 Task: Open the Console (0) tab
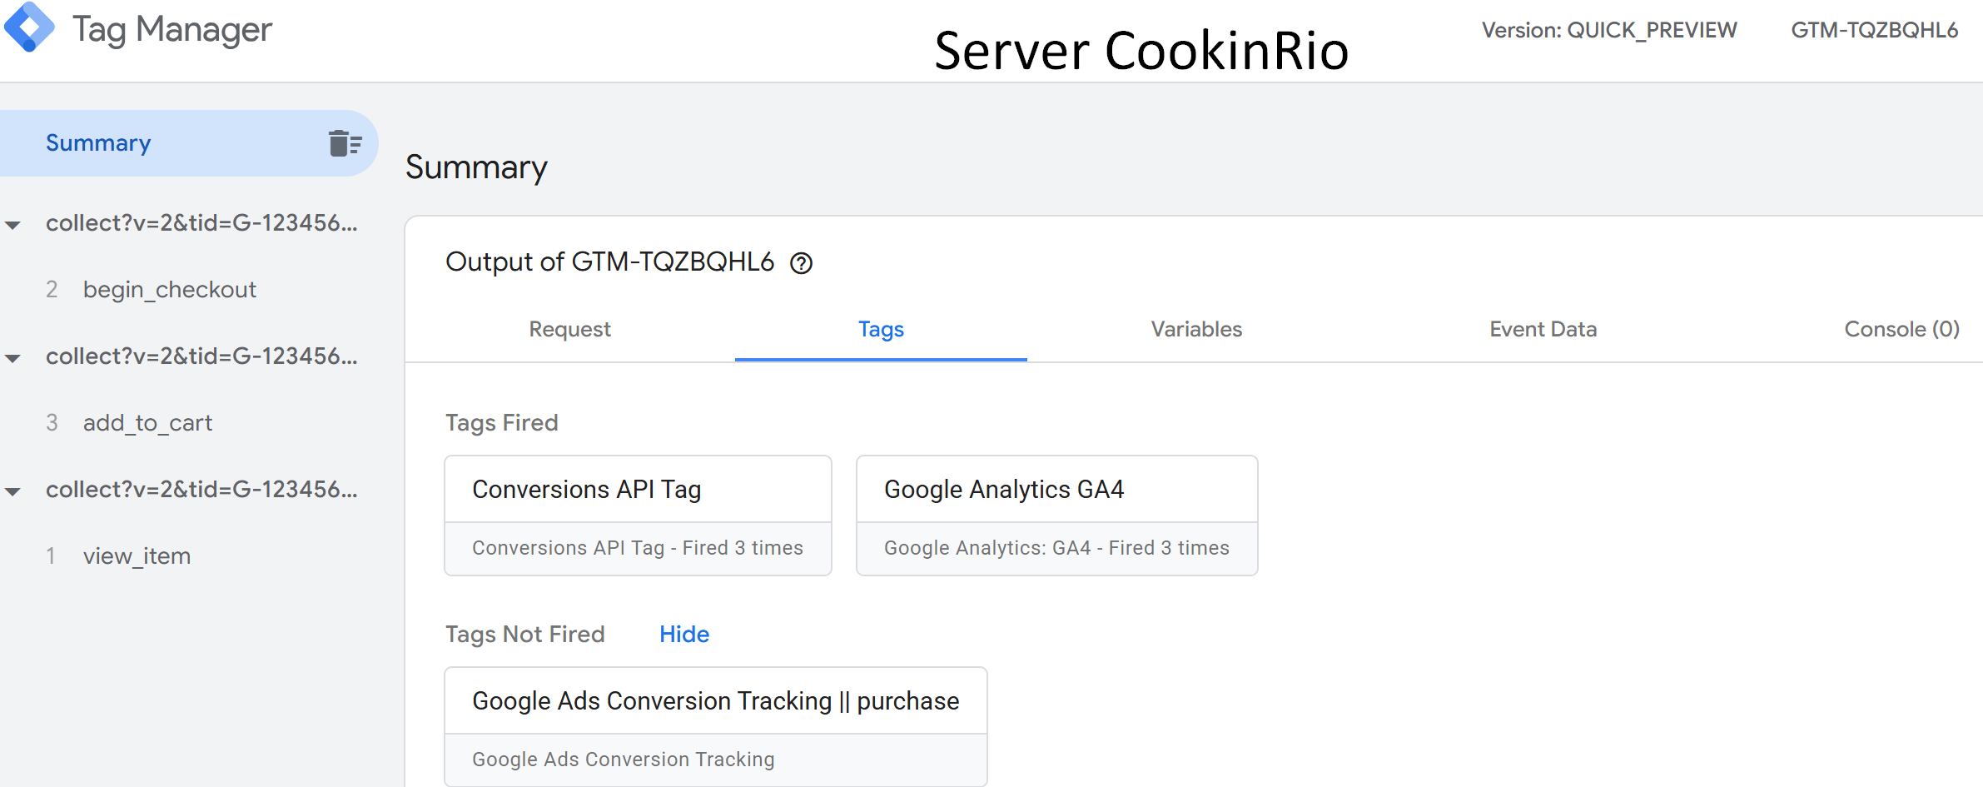[x=1901, y=330]
